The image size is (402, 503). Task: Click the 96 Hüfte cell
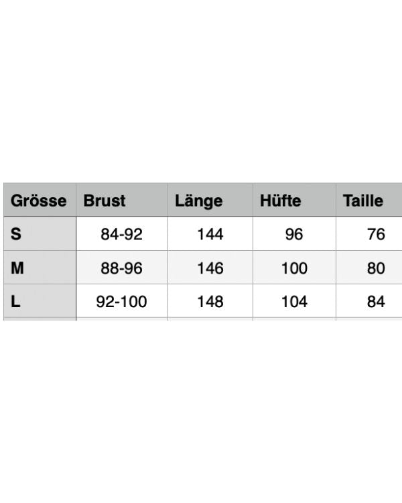294,234
